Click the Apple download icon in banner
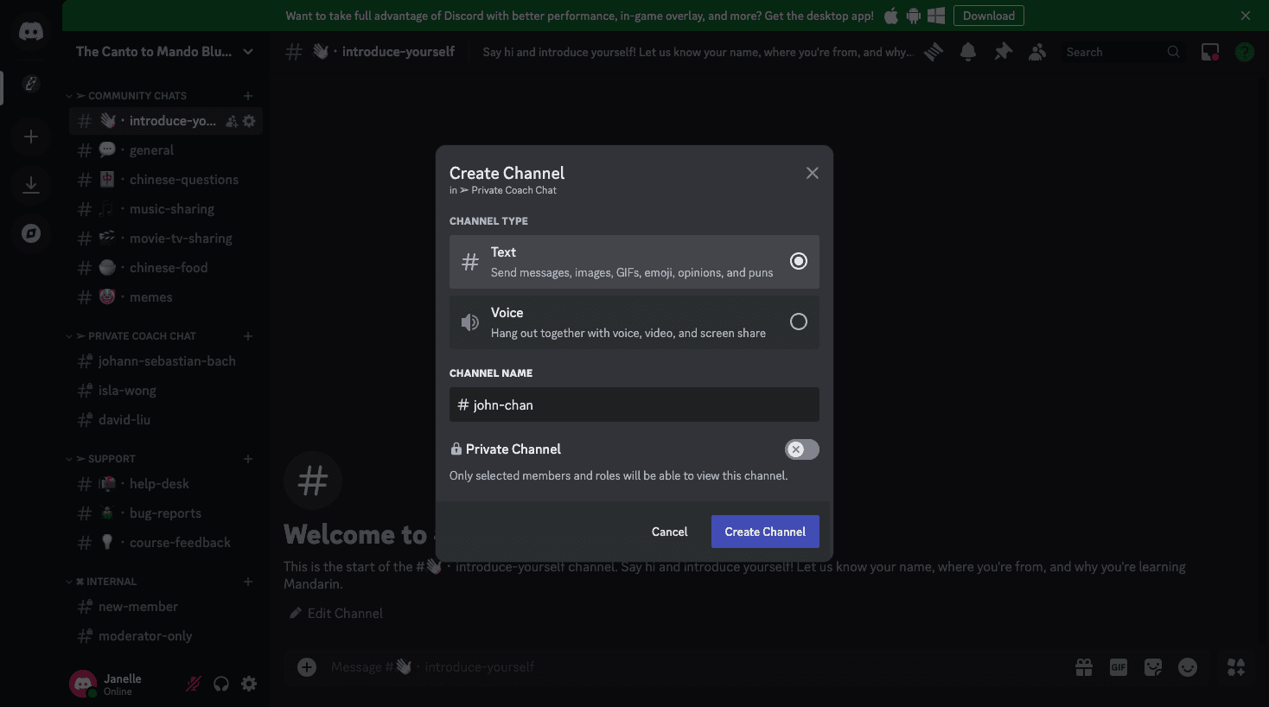The width and height of the screenshot is (1269, 707). (x=891, y=16)
